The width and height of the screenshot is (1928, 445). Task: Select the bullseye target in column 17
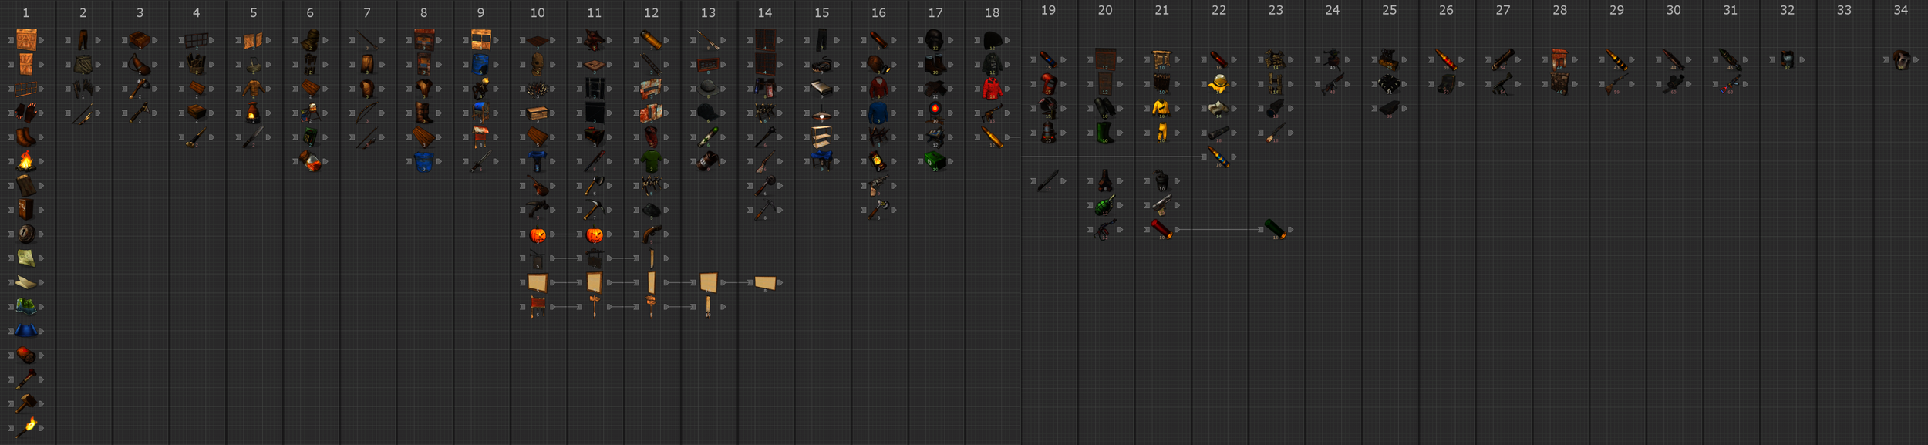(x=935, y=113)
